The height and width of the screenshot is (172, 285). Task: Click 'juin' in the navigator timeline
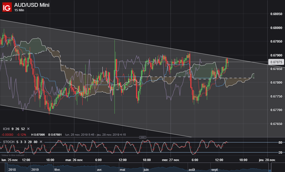pos(146,170)
